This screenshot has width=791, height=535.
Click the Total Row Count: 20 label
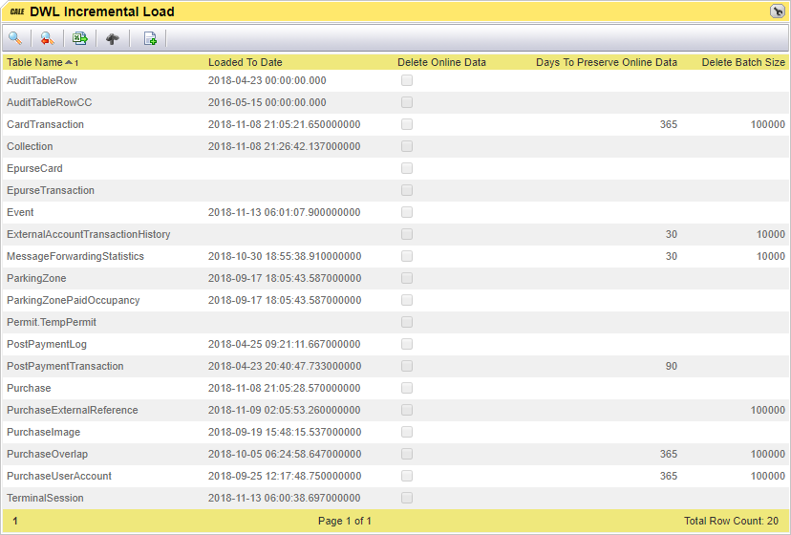point(731,521)
